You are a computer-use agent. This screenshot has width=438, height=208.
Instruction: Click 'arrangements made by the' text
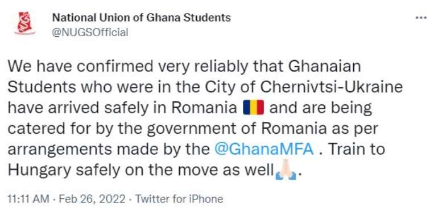[x=109, y=150]
